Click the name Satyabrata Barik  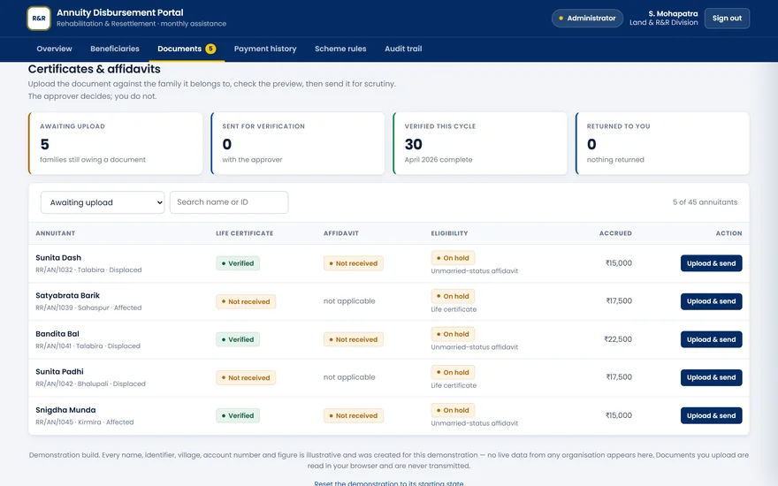[x=67, y=295]
